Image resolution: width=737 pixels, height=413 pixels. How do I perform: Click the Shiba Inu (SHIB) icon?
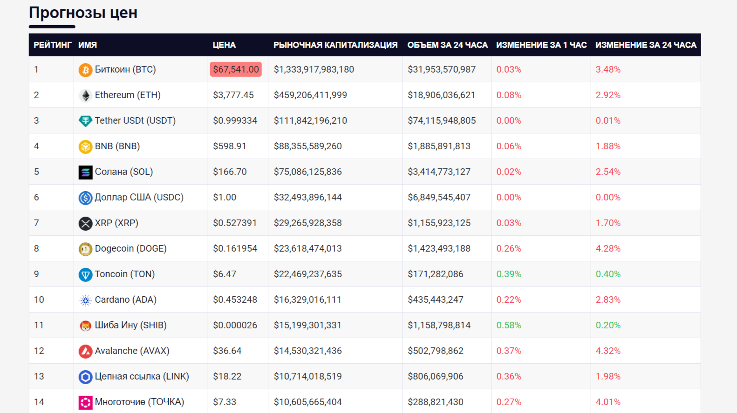(85, 326)
